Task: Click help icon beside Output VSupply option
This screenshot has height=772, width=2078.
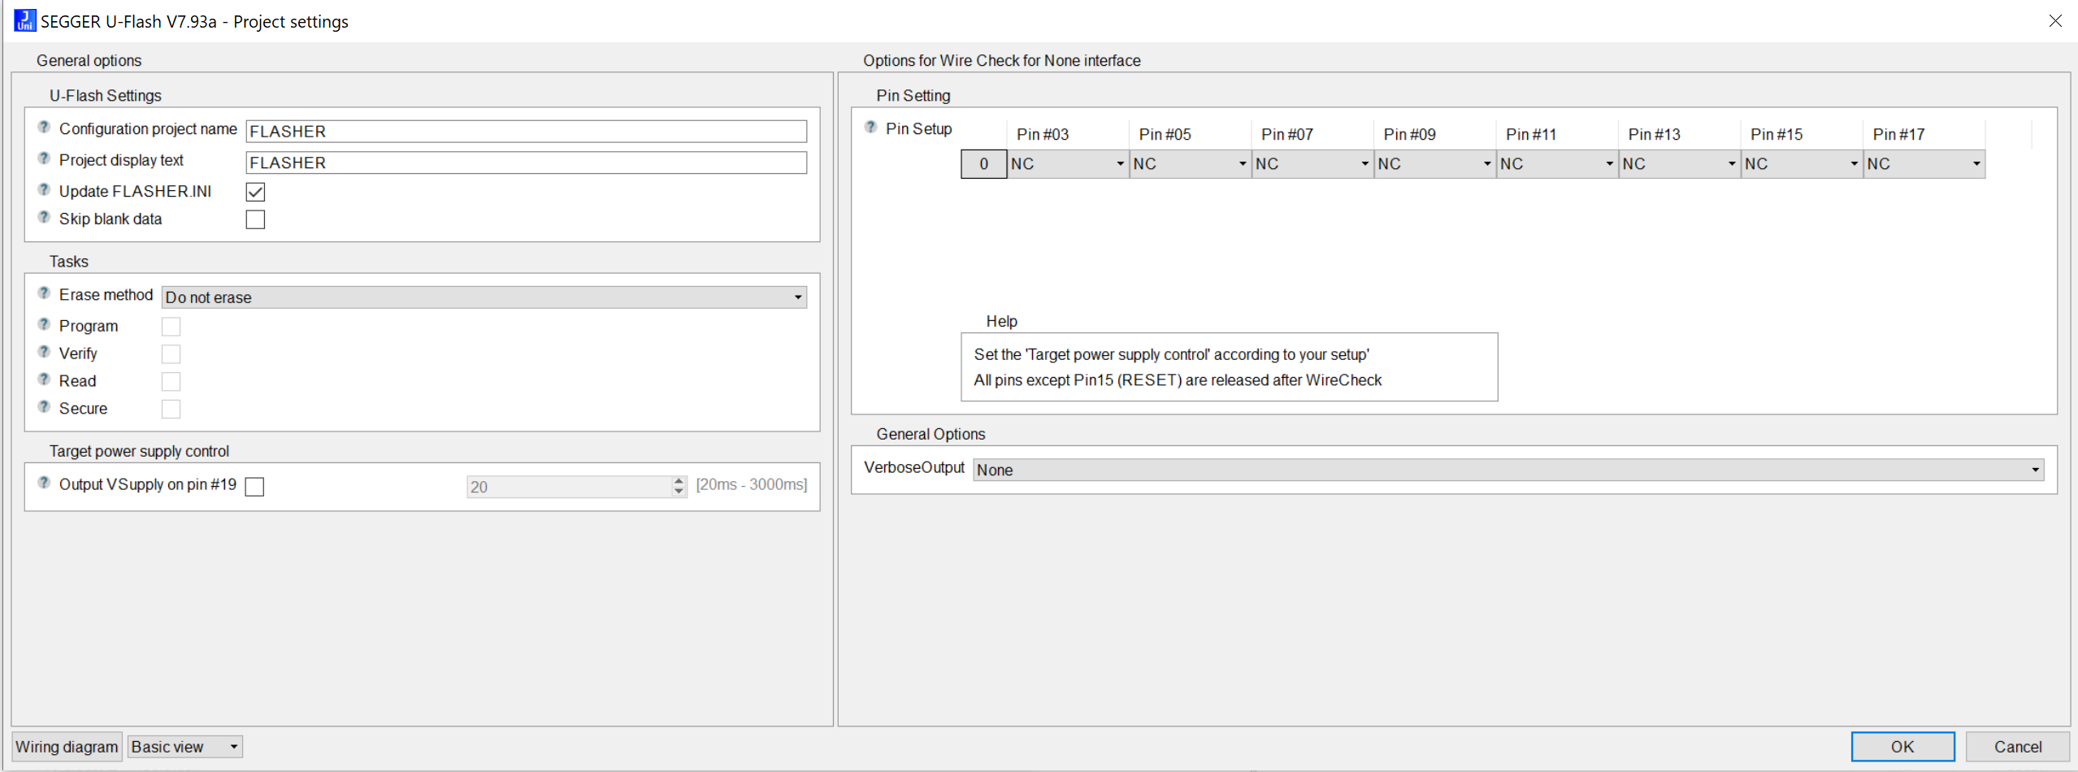Action: coord(44,483)
